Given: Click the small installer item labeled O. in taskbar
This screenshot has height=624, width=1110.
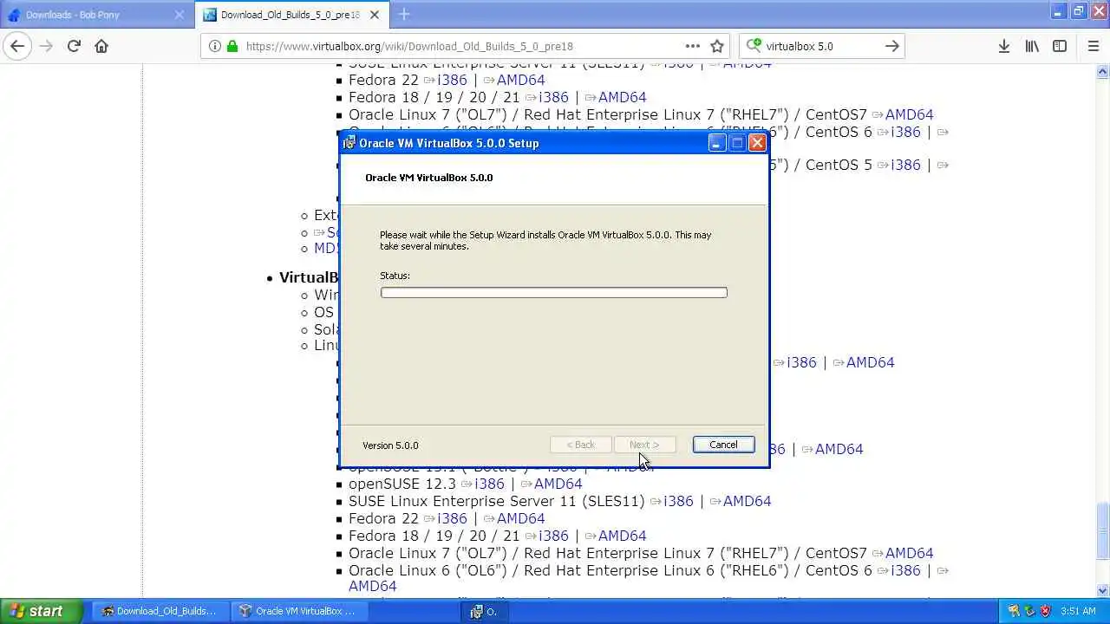Looking at the screenshot, I should point(486,611).
